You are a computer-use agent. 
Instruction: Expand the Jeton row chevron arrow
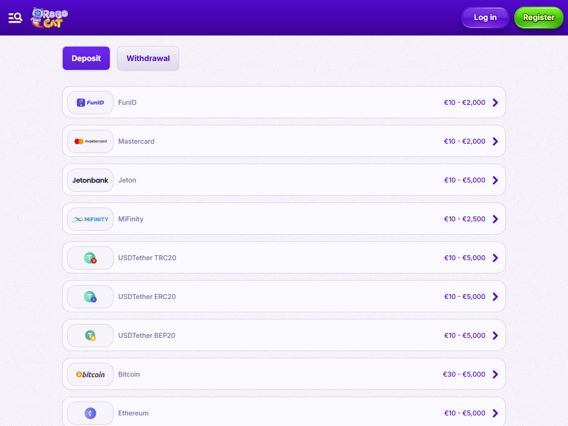click(495, 180)
